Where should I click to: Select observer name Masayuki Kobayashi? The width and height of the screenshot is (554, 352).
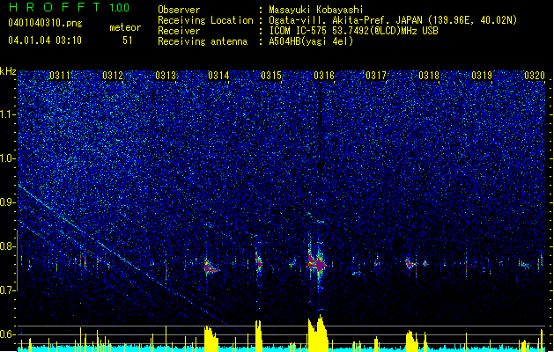[316, 10]
